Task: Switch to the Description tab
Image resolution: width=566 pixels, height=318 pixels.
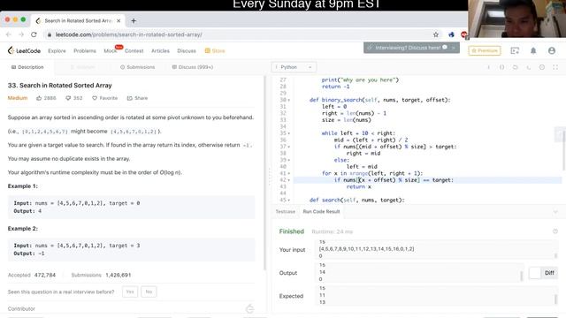Action: (x=27, y=67)
